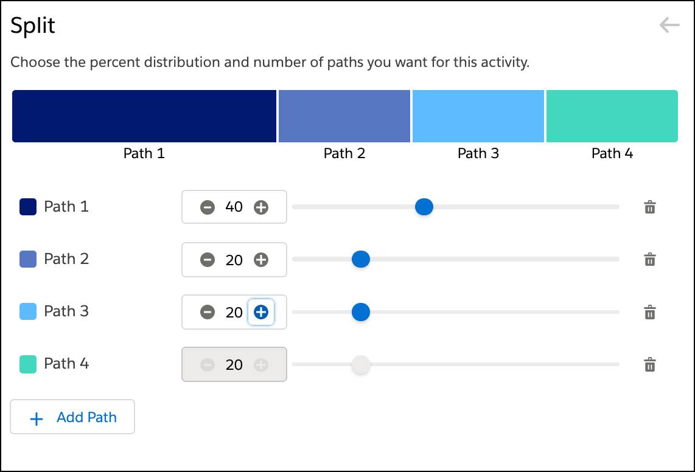
Task: Go back using the arrow next to Split
Action: coord(669,25)
